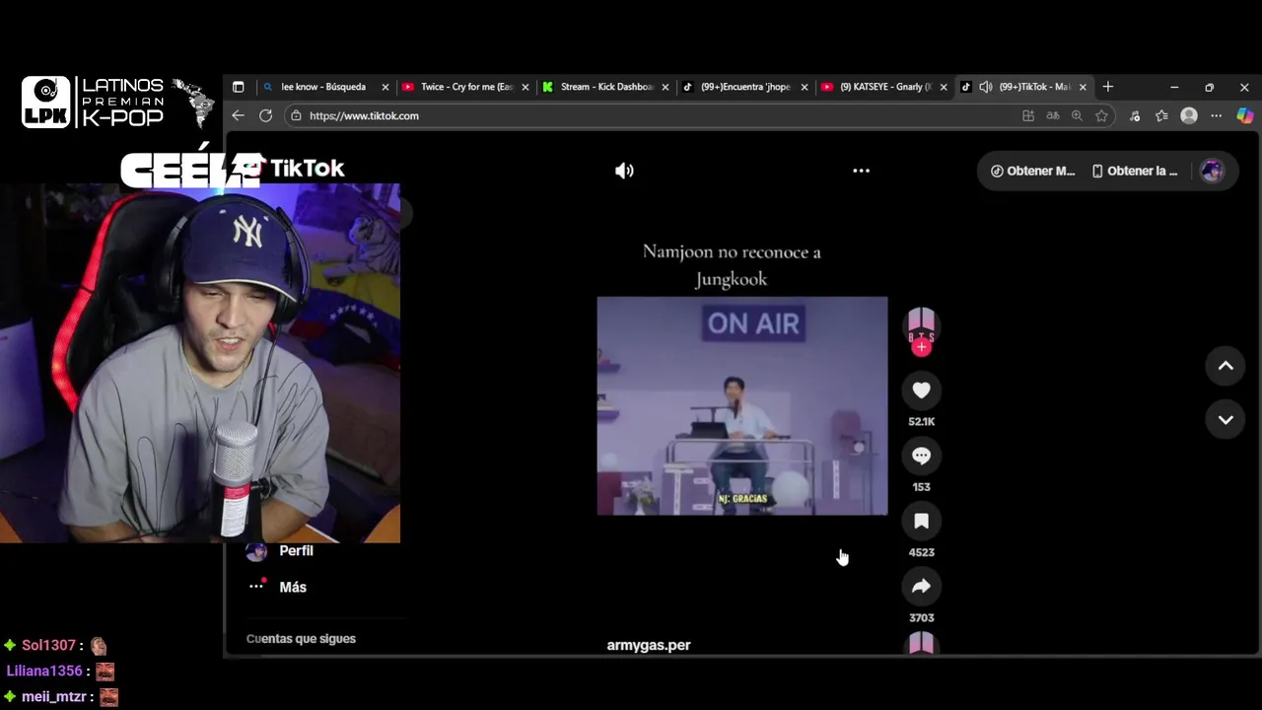The width and height of the screenshot is (1262, 710).
Task: Click the tiktok.com address bar
Action: [651, 115]
